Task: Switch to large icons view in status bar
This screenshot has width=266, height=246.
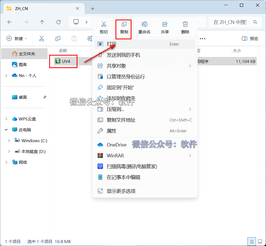Action: pyautogui.click(x=260, y=241)
